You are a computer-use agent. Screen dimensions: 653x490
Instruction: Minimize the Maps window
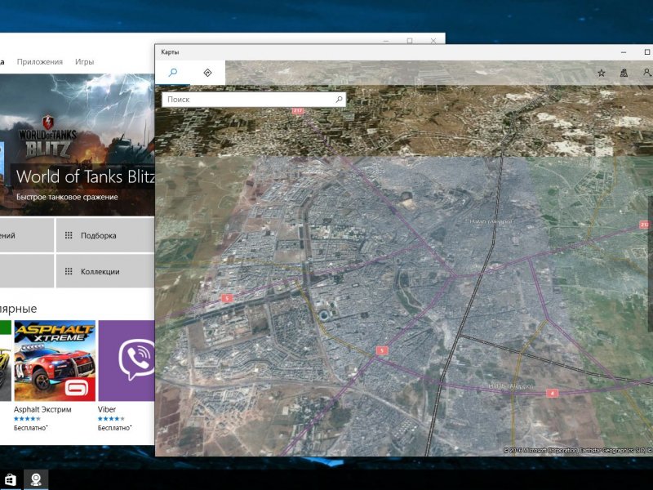tap(624, 52)
